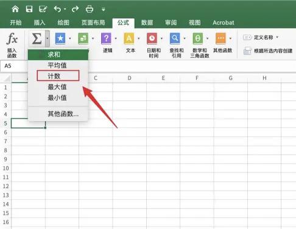Choose 最大值 from the AutoSum menu
Viewport: 296px width, 229px height.
pos(58,87)
